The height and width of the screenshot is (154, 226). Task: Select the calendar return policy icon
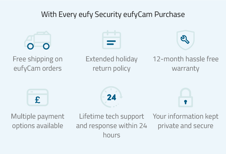[x=111, y=40]
